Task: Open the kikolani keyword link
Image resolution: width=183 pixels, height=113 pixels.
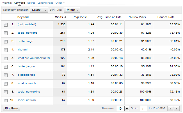Action: (22, 50)
